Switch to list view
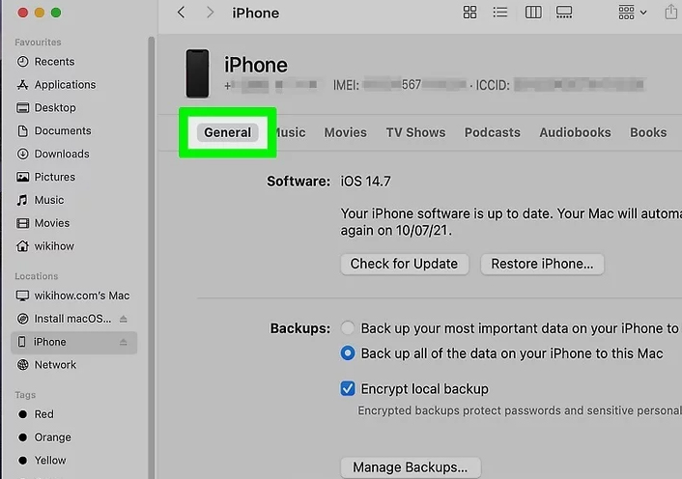This screenshot has width=682, height=479. [500, 13]
